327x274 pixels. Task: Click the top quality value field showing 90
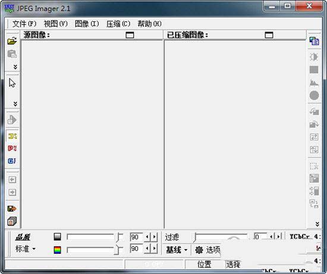tap(136, 237)
